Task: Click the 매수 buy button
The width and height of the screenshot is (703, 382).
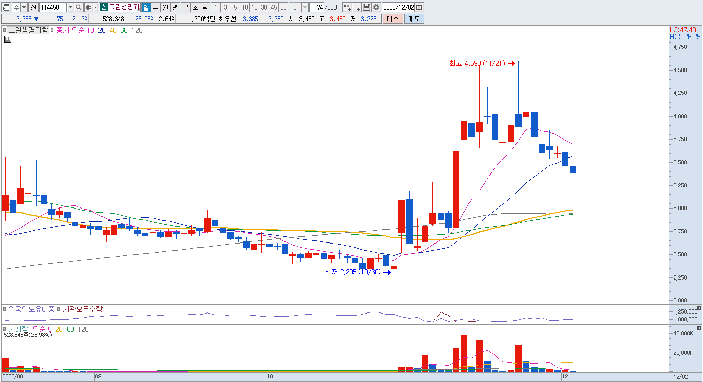Action: pyautogui.click(x=392, y=19)
